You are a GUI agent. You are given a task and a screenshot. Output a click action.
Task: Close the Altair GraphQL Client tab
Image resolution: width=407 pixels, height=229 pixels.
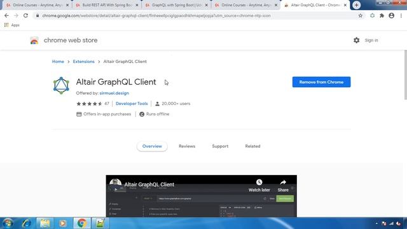345,5
